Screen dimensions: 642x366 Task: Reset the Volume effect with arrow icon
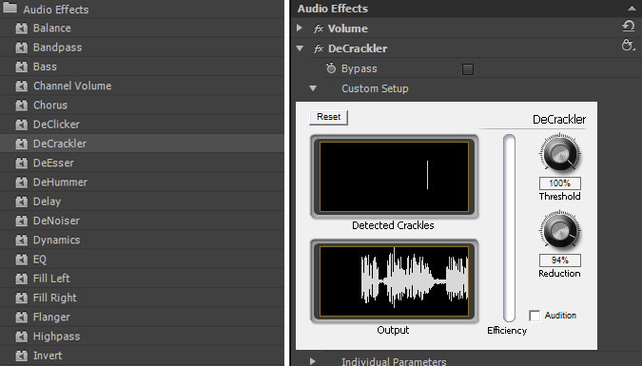click(628, 27)
